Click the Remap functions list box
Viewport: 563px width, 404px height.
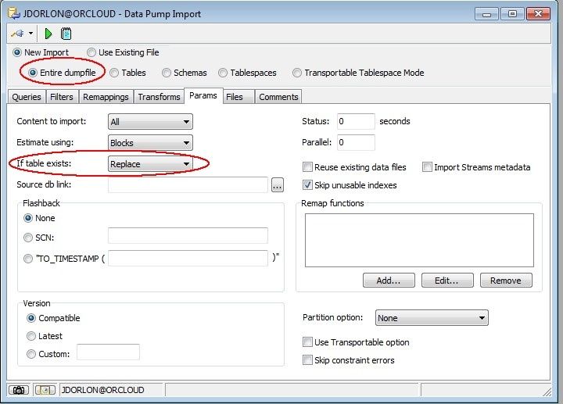(419, 241)
